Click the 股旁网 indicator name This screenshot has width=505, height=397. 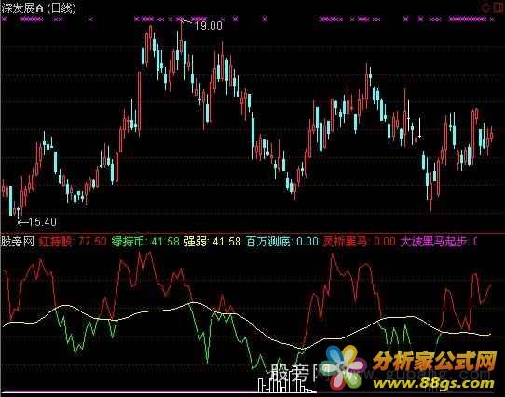pyautogui.click(x=18, y=242)
